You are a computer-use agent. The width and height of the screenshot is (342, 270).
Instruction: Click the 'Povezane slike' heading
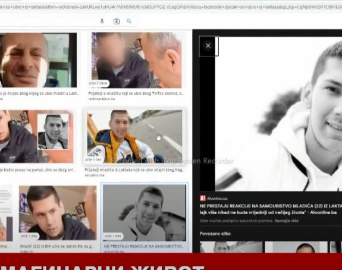tap(215, 234)
